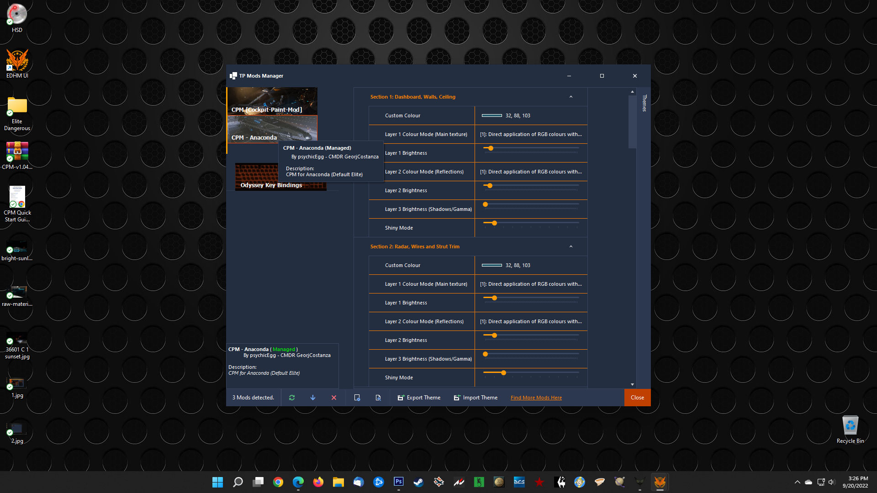Viewport: 877px width, 493px height.
Task: Show hidden icons in system tray
Action: (797, 482)
